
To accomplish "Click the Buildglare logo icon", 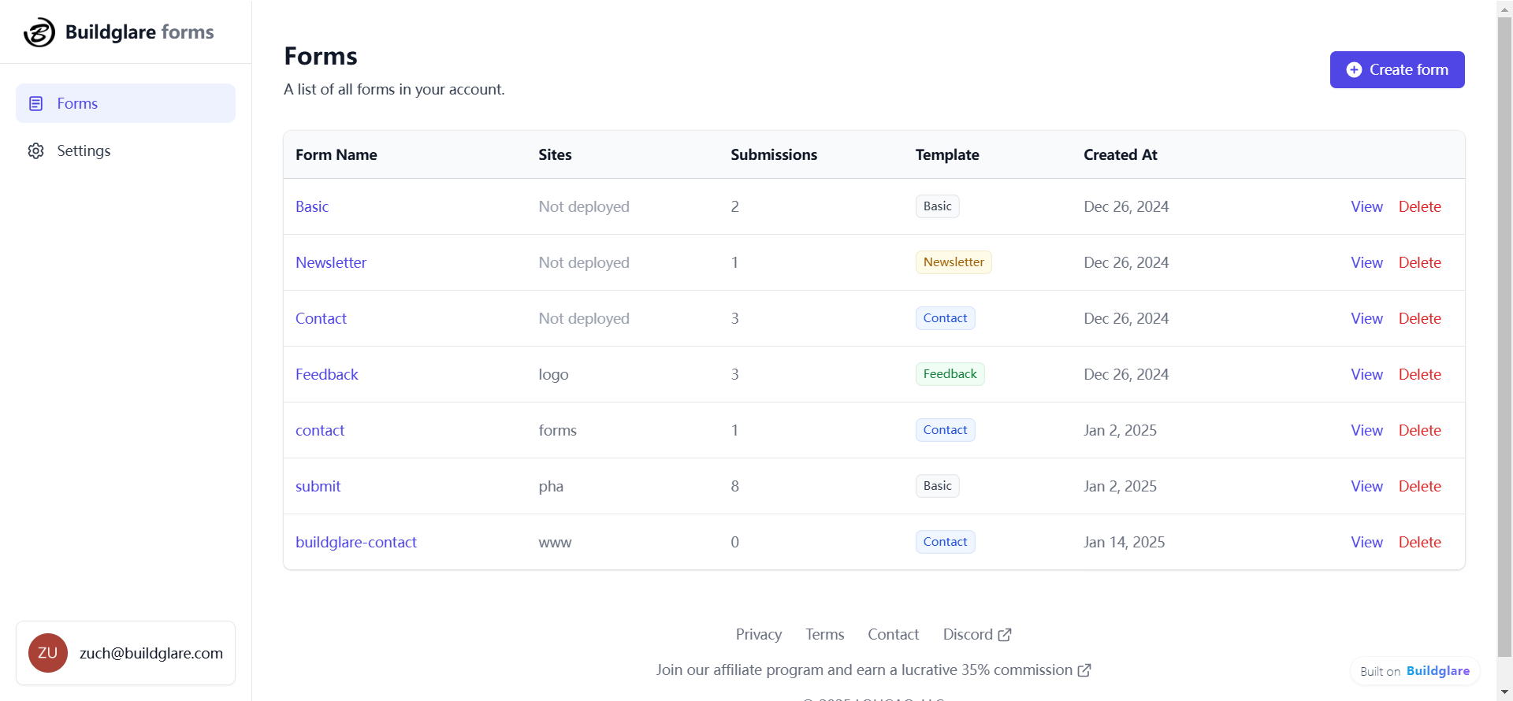I will coord(39,32).
